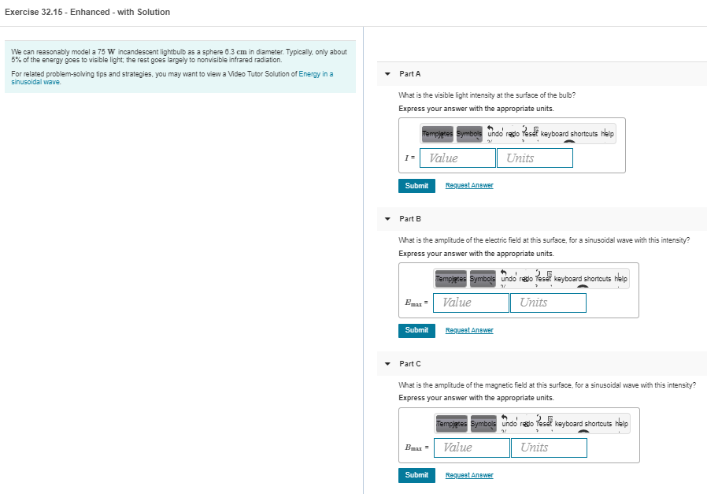Open the Energy in a sinusoidal wave link

[172, 77]
